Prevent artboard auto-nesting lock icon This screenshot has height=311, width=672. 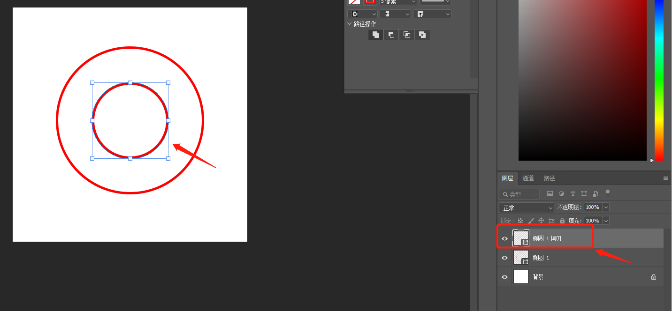tap(551, 221)
